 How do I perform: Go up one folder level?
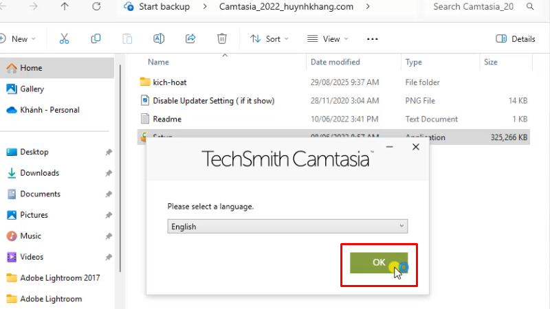65,6
